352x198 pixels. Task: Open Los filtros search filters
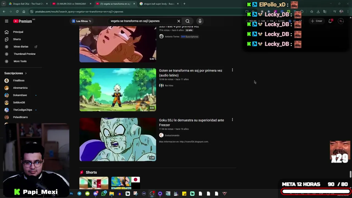[x=81, y=21]
